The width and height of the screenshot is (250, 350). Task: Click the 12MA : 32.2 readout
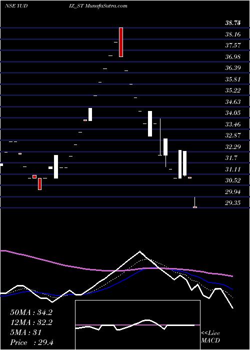point(31,322)
